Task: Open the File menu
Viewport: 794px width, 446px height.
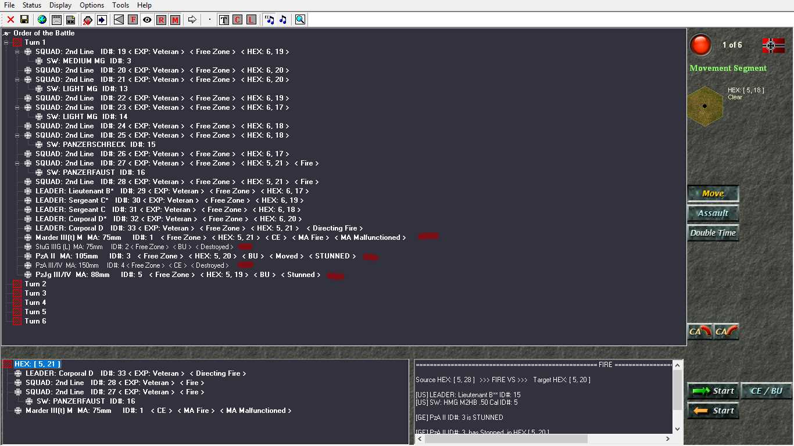Action: 9,5
